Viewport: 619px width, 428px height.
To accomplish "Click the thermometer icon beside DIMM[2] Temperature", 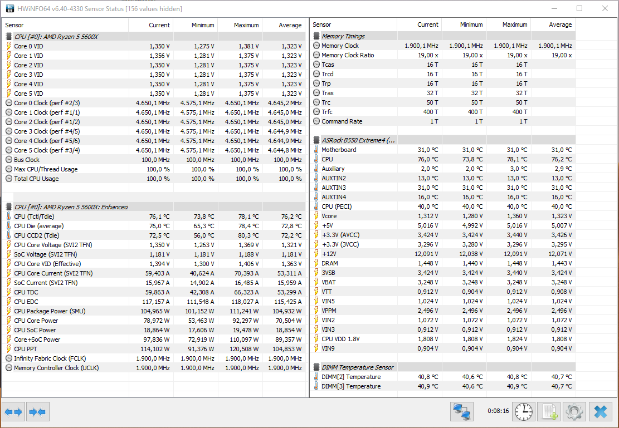I will pos(316,377).
